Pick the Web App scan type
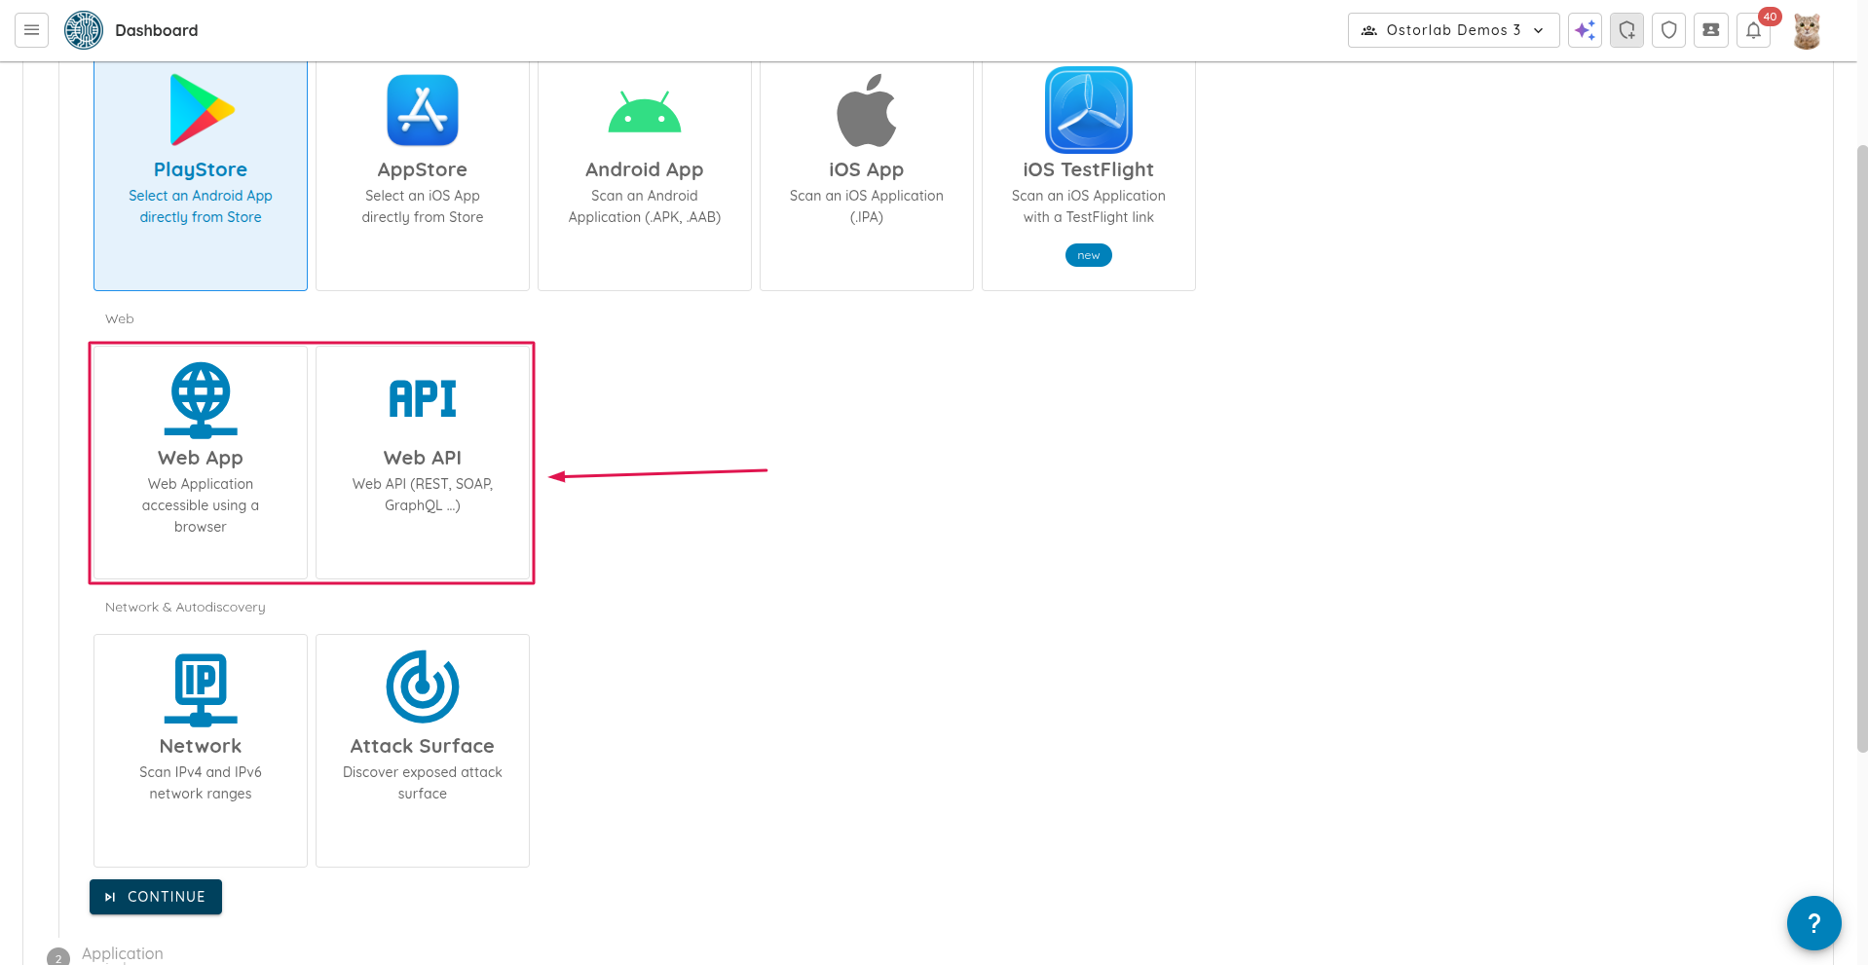 (x=201, y=462)
